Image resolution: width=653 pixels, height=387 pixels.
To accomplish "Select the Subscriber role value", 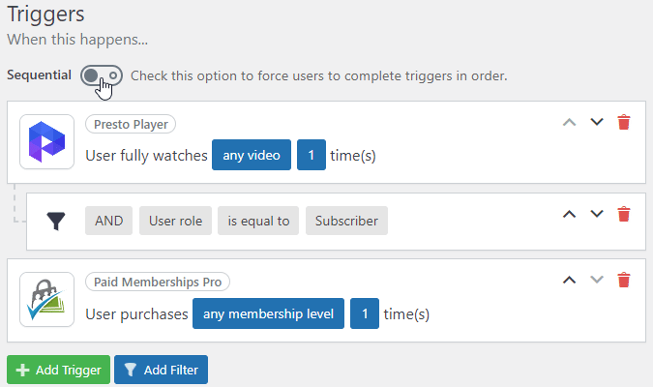I will point(347,221).
